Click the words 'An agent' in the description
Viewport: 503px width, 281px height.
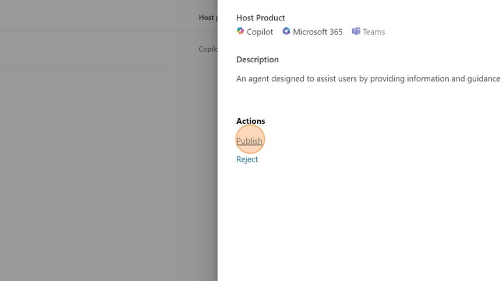click(253, 79)
